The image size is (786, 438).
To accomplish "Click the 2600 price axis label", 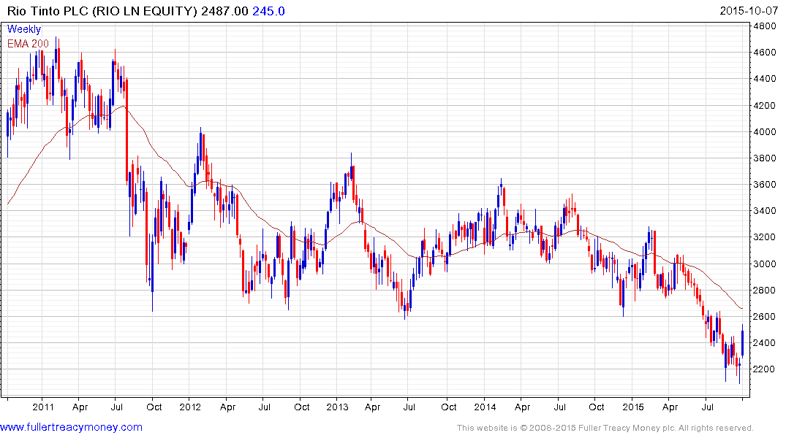I will pos(765,317).
